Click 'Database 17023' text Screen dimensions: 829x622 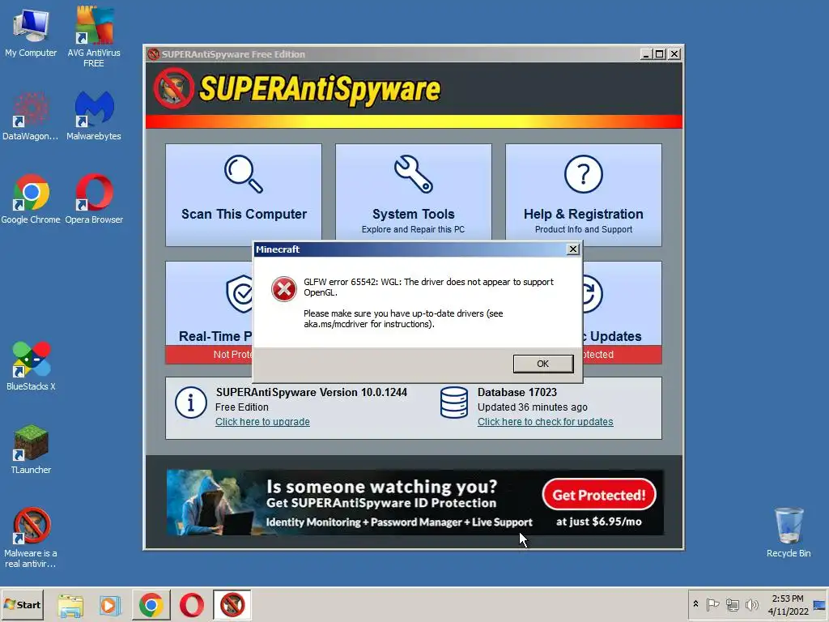(517, 393)
